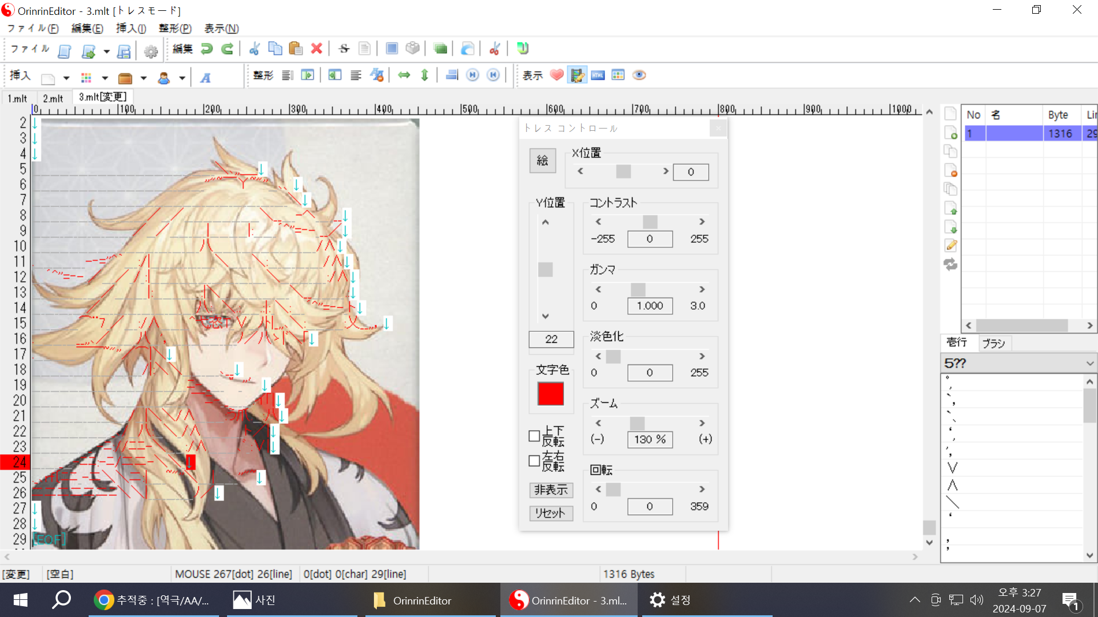Click the リセット button
1098x617 pixels.
click(x=551, y=513)
